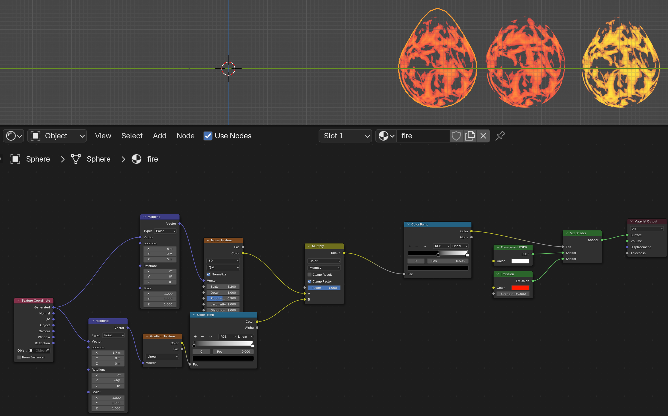
Task: Toggle fake user shield icon
Action: (456, 136)
